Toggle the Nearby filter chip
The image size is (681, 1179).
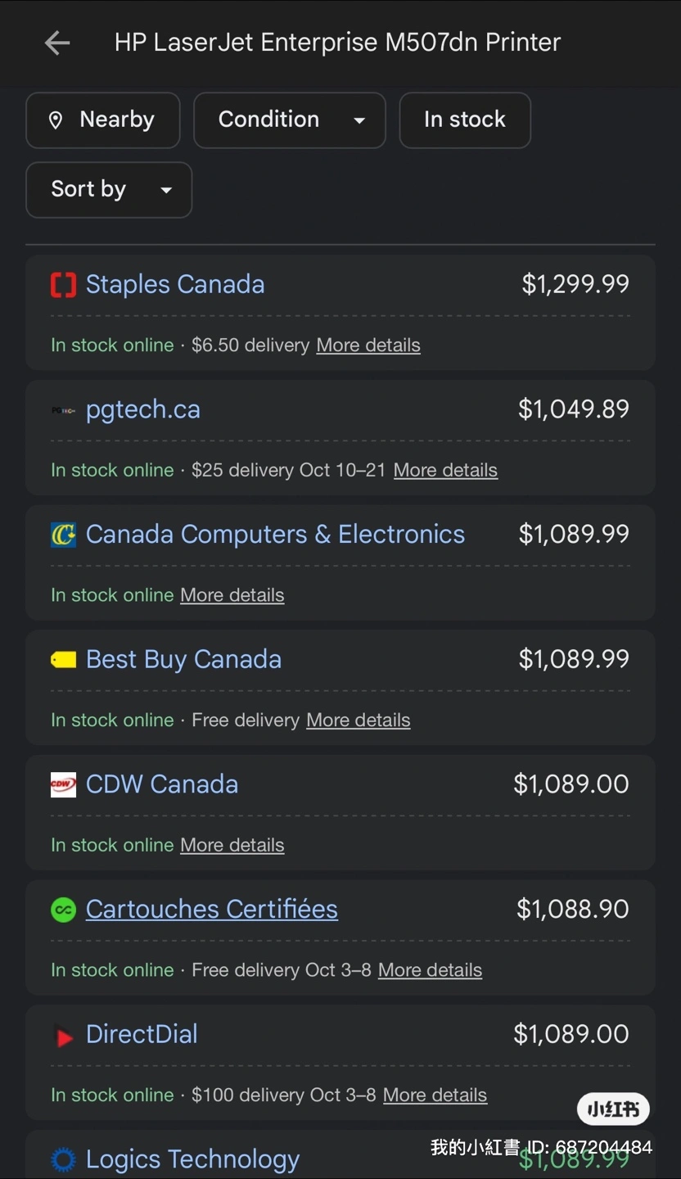pos(103,120)
